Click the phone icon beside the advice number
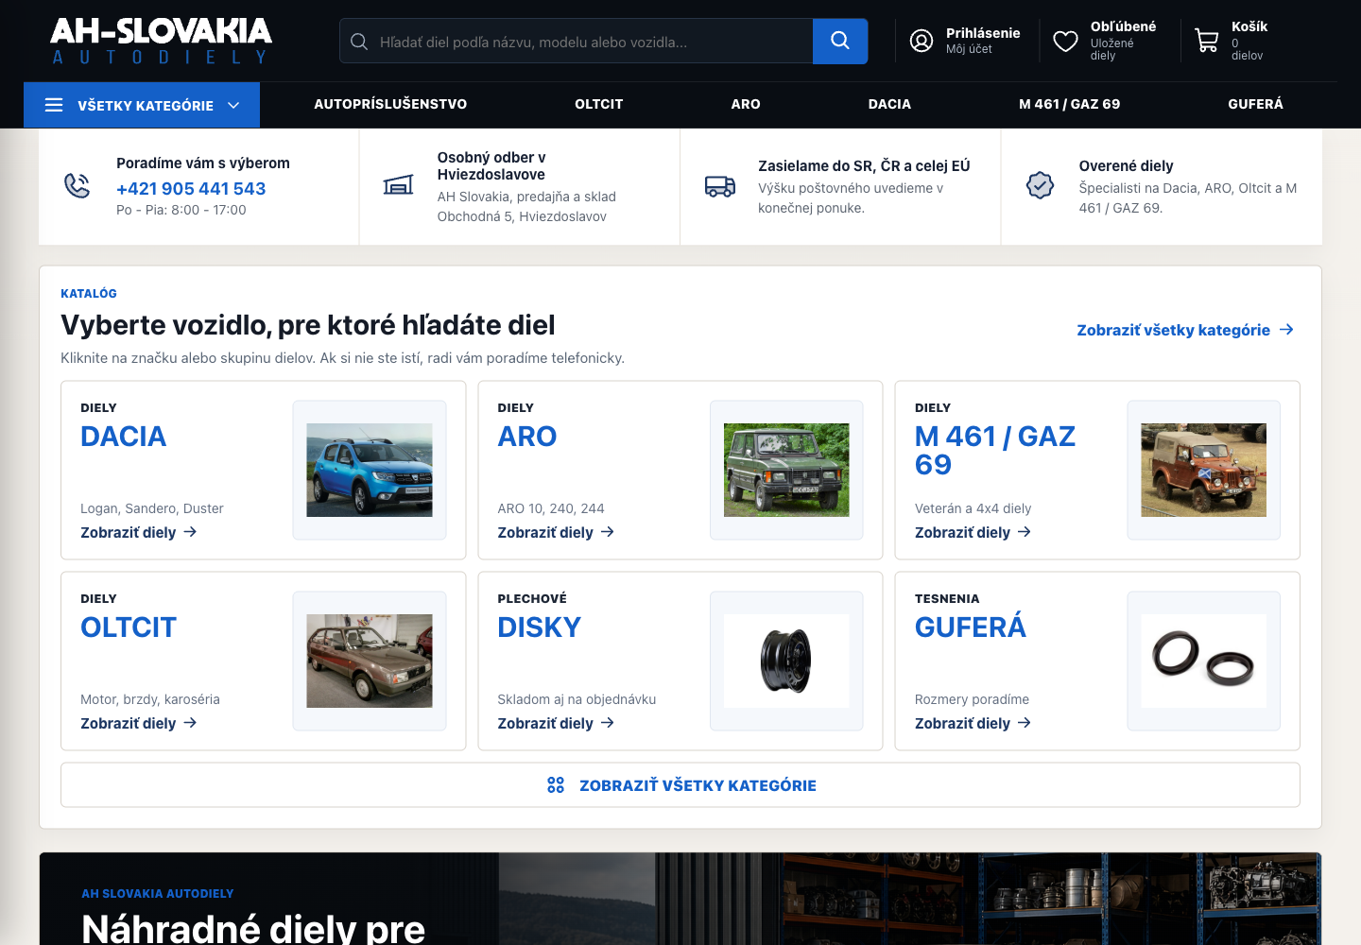This screenshot has height=945, width=1361. [x=78, y=185]
